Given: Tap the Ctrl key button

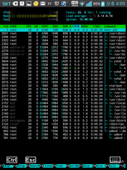Looking at the screenshot, I should pos(12,160).
